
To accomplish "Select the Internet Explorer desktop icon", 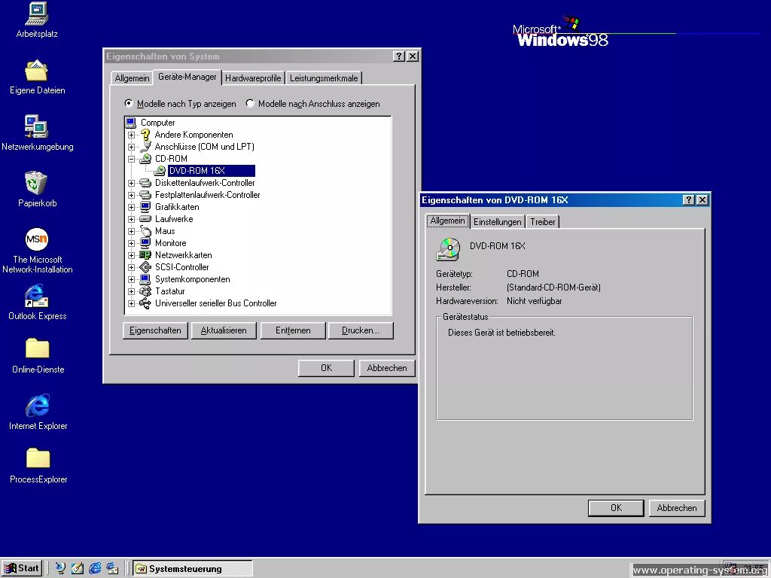I will click(38, 406).
